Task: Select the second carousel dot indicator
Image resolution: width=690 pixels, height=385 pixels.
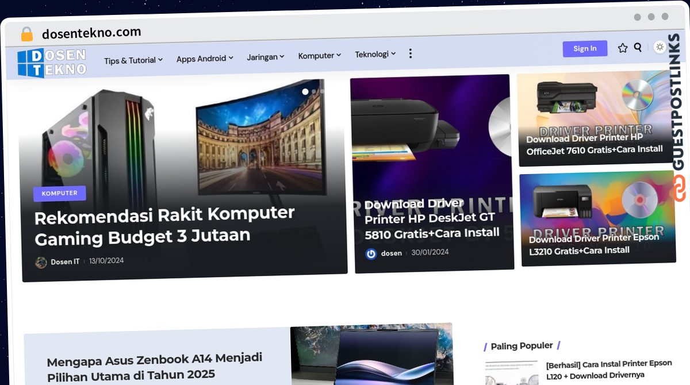Action: click(314, 91)
